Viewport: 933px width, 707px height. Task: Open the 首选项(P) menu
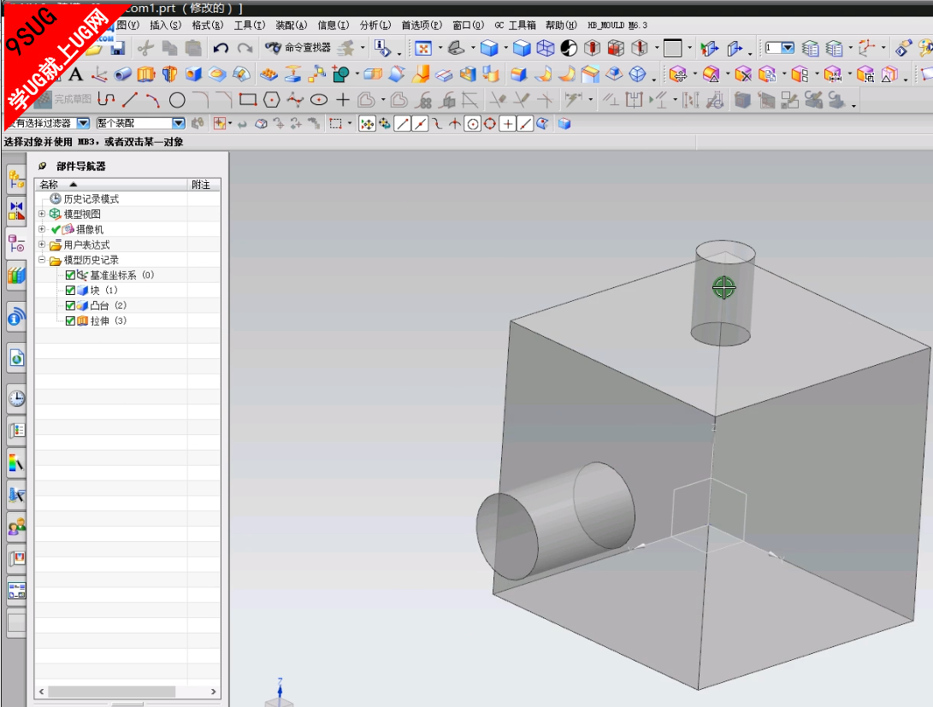(x=422, y=25)
